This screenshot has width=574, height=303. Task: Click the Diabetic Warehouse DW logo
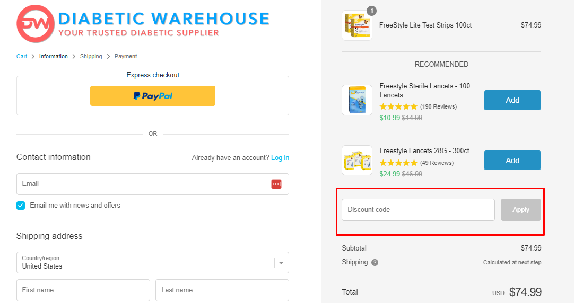(x=36, y=24)
